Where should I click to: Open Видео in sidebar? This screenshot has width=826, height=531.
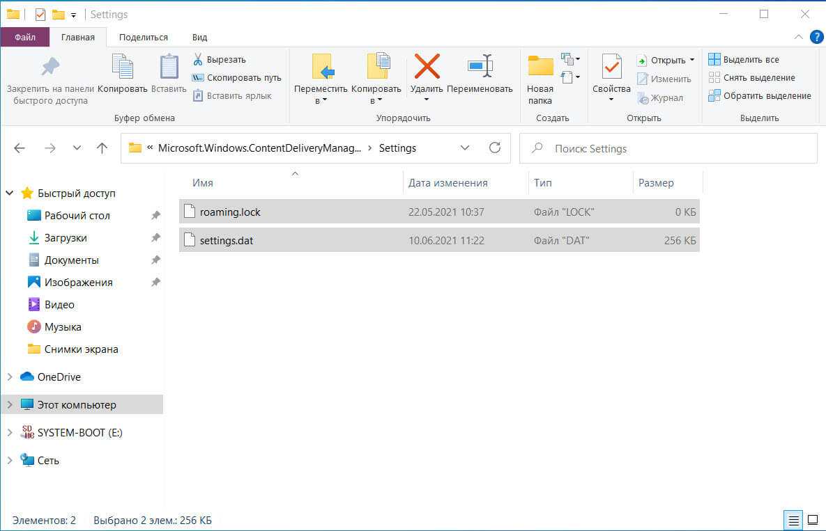click(x=59, y=305)
